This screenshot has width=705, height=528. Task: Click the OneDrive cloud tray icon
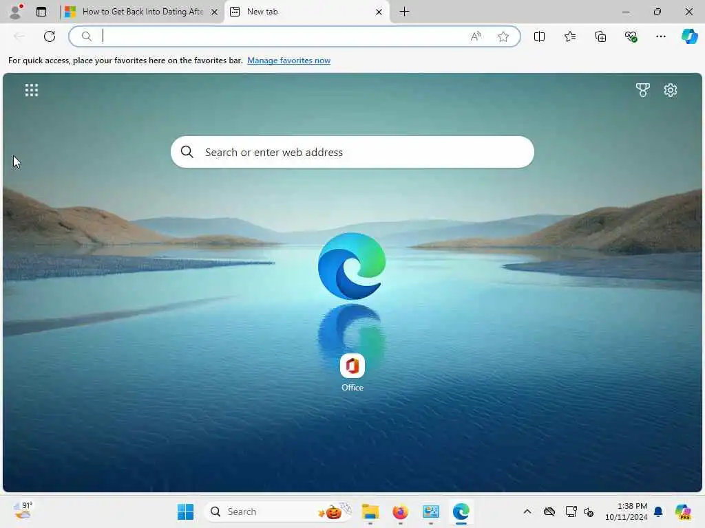[549, 511]
